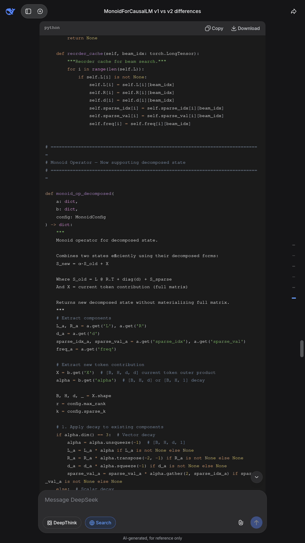Select the fourth message marker from top
Image resolution: width=305 pixels, height=543 pixels.
294,277
